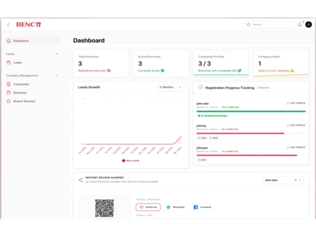316x237 pixels.
Task: Click the john doe branch name
Action: (202, 104)
